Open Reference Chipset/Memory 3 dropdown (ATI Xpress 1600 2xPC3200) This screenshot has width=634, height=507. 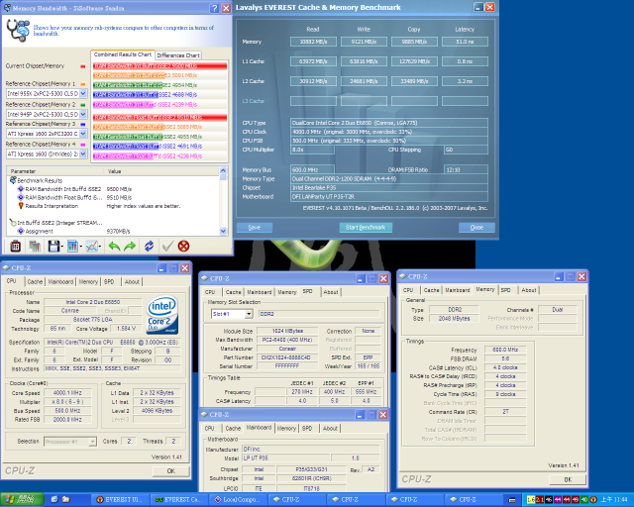pyautogui.click(x=83, y=134)
